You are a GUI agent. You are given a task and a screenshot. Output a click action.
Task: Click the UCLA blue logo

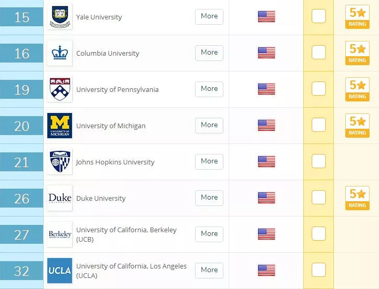click(60, 271)
